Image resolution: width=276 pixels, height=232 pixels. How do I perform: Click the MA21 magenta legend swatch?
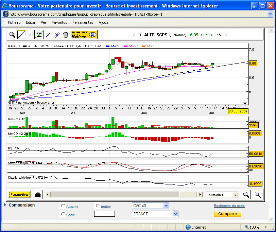point(126,46)
